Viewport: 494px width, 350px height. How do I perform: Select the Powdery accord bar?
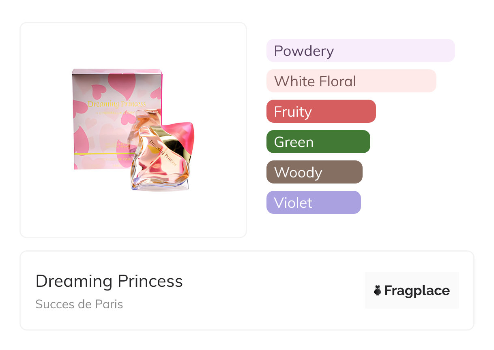tap(360, 51)
